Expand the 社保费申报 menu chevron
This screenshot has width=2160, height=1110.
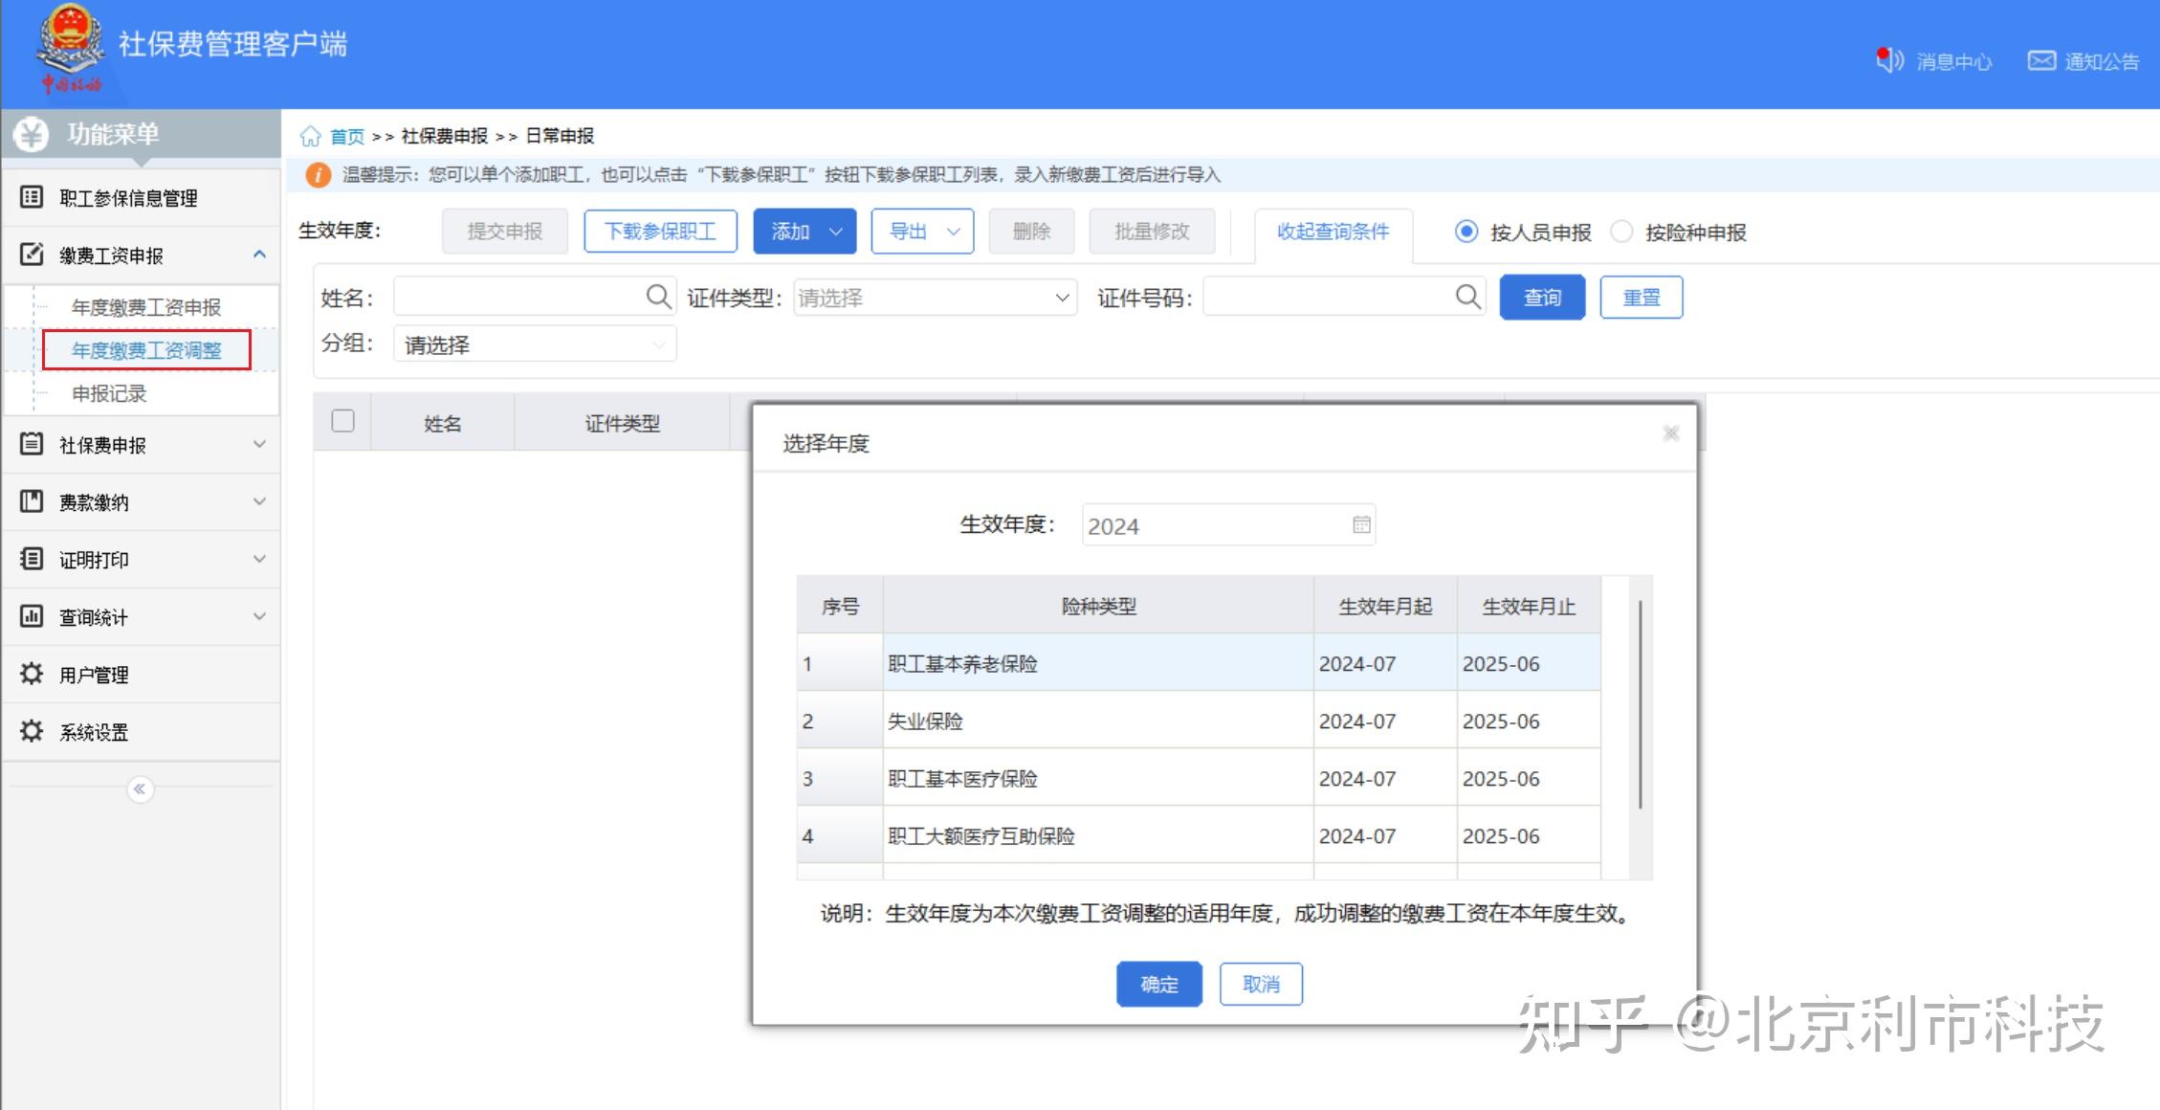(259, 444)
